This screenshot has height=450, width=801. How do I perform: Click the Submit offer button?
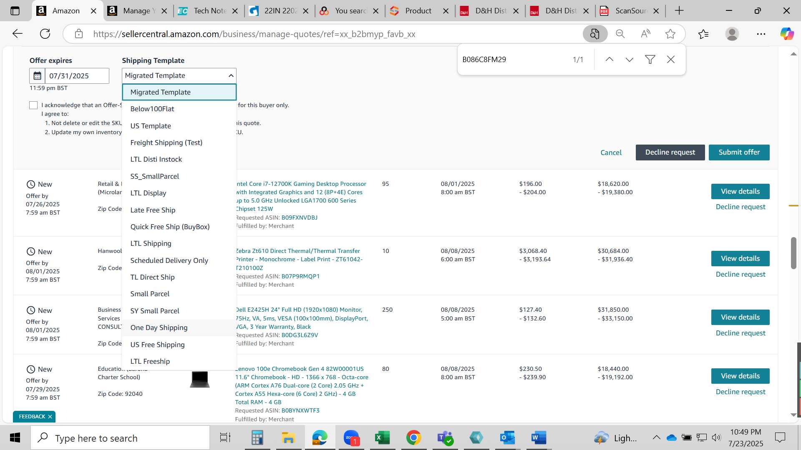click(739, 152)
